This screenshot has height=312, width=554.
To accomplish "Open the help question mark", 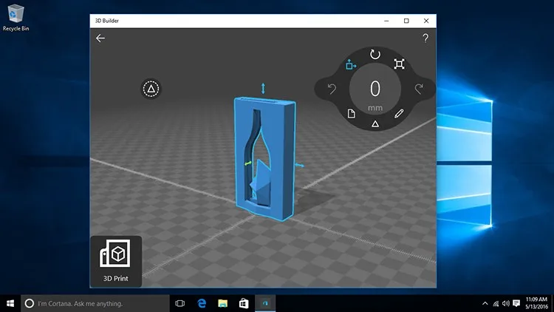I will [x=425, y=38].
